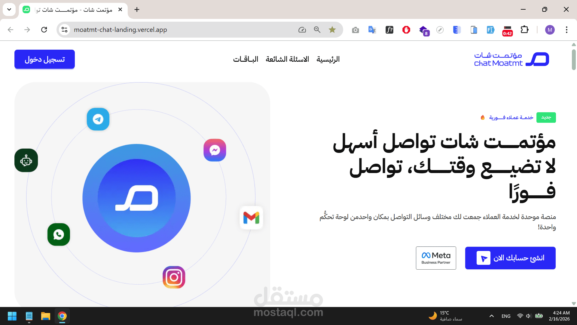Screen dimensions: 577x325
Task: Click the WhatsApp icon in the orbit illustration
Action: [59, 234]
